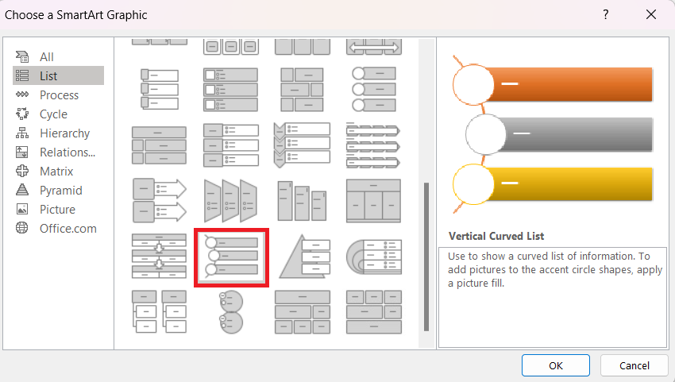This screenshot has height=382, width=675.
Task: Select the Trapezoid List layout thumbnail
Action: (x=232, y=201)
